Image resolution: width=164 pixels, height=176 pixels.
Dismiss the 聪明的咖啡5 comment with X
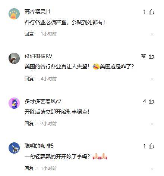[152, 169]
